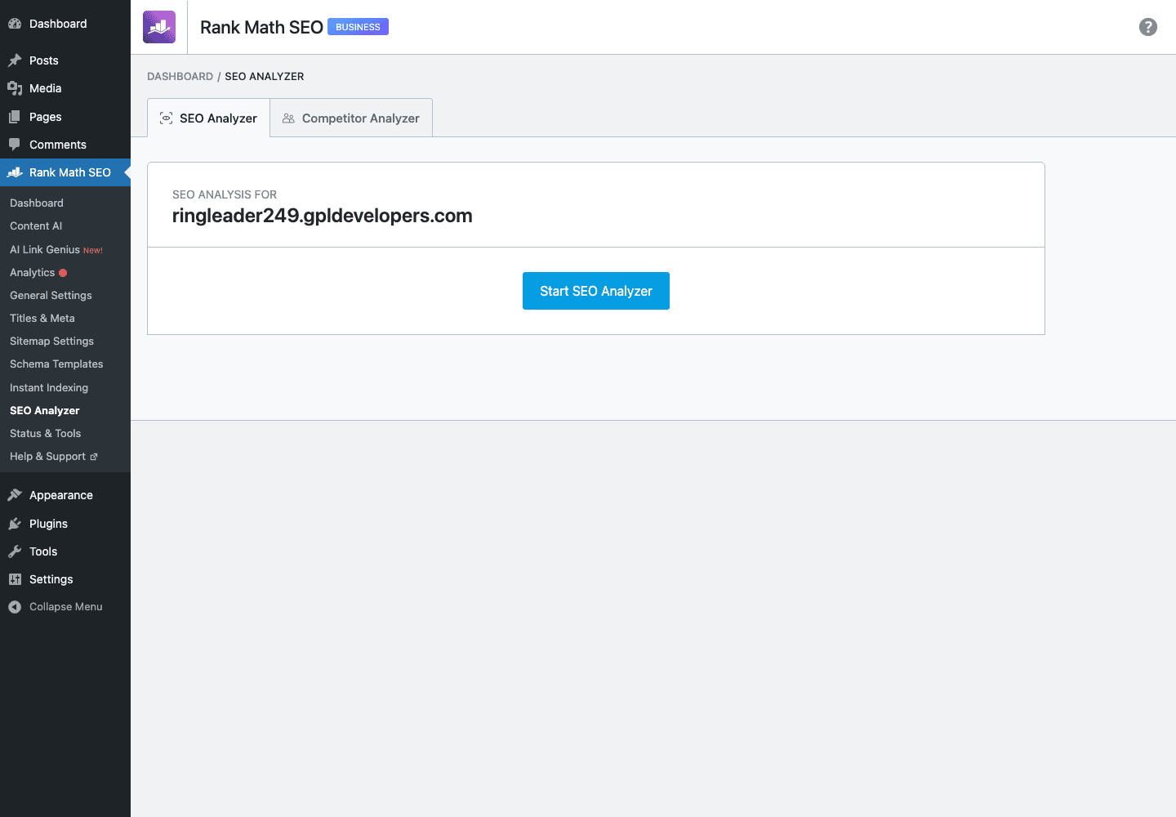This screenshot has width=1176, height=817.
Task: Open the Settings menu
Action: [x=65, y=579]
